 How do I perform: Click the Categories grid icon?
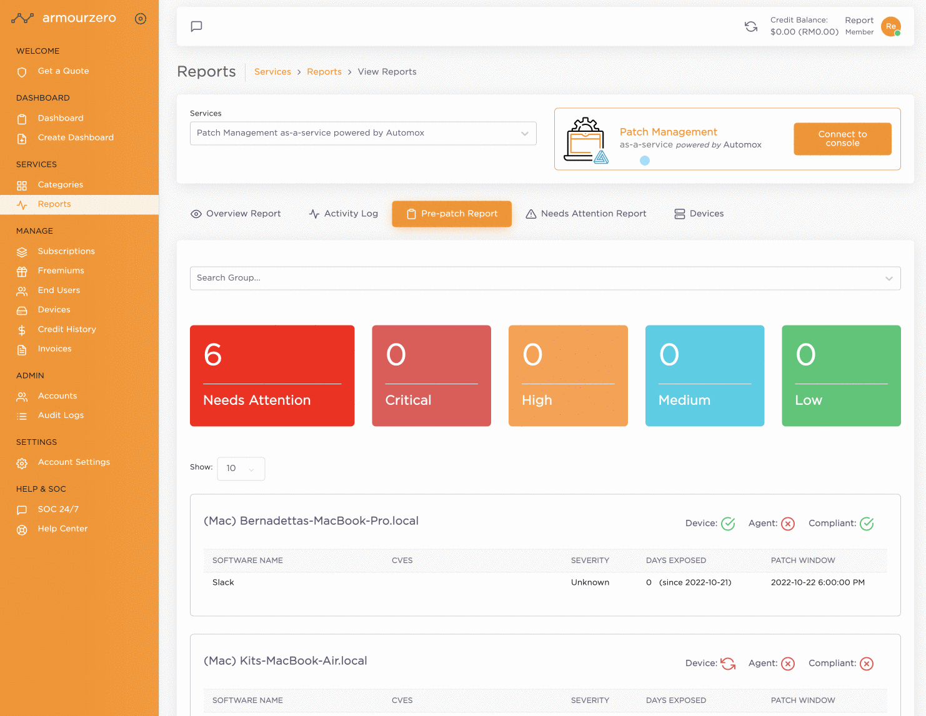(22, 186)
